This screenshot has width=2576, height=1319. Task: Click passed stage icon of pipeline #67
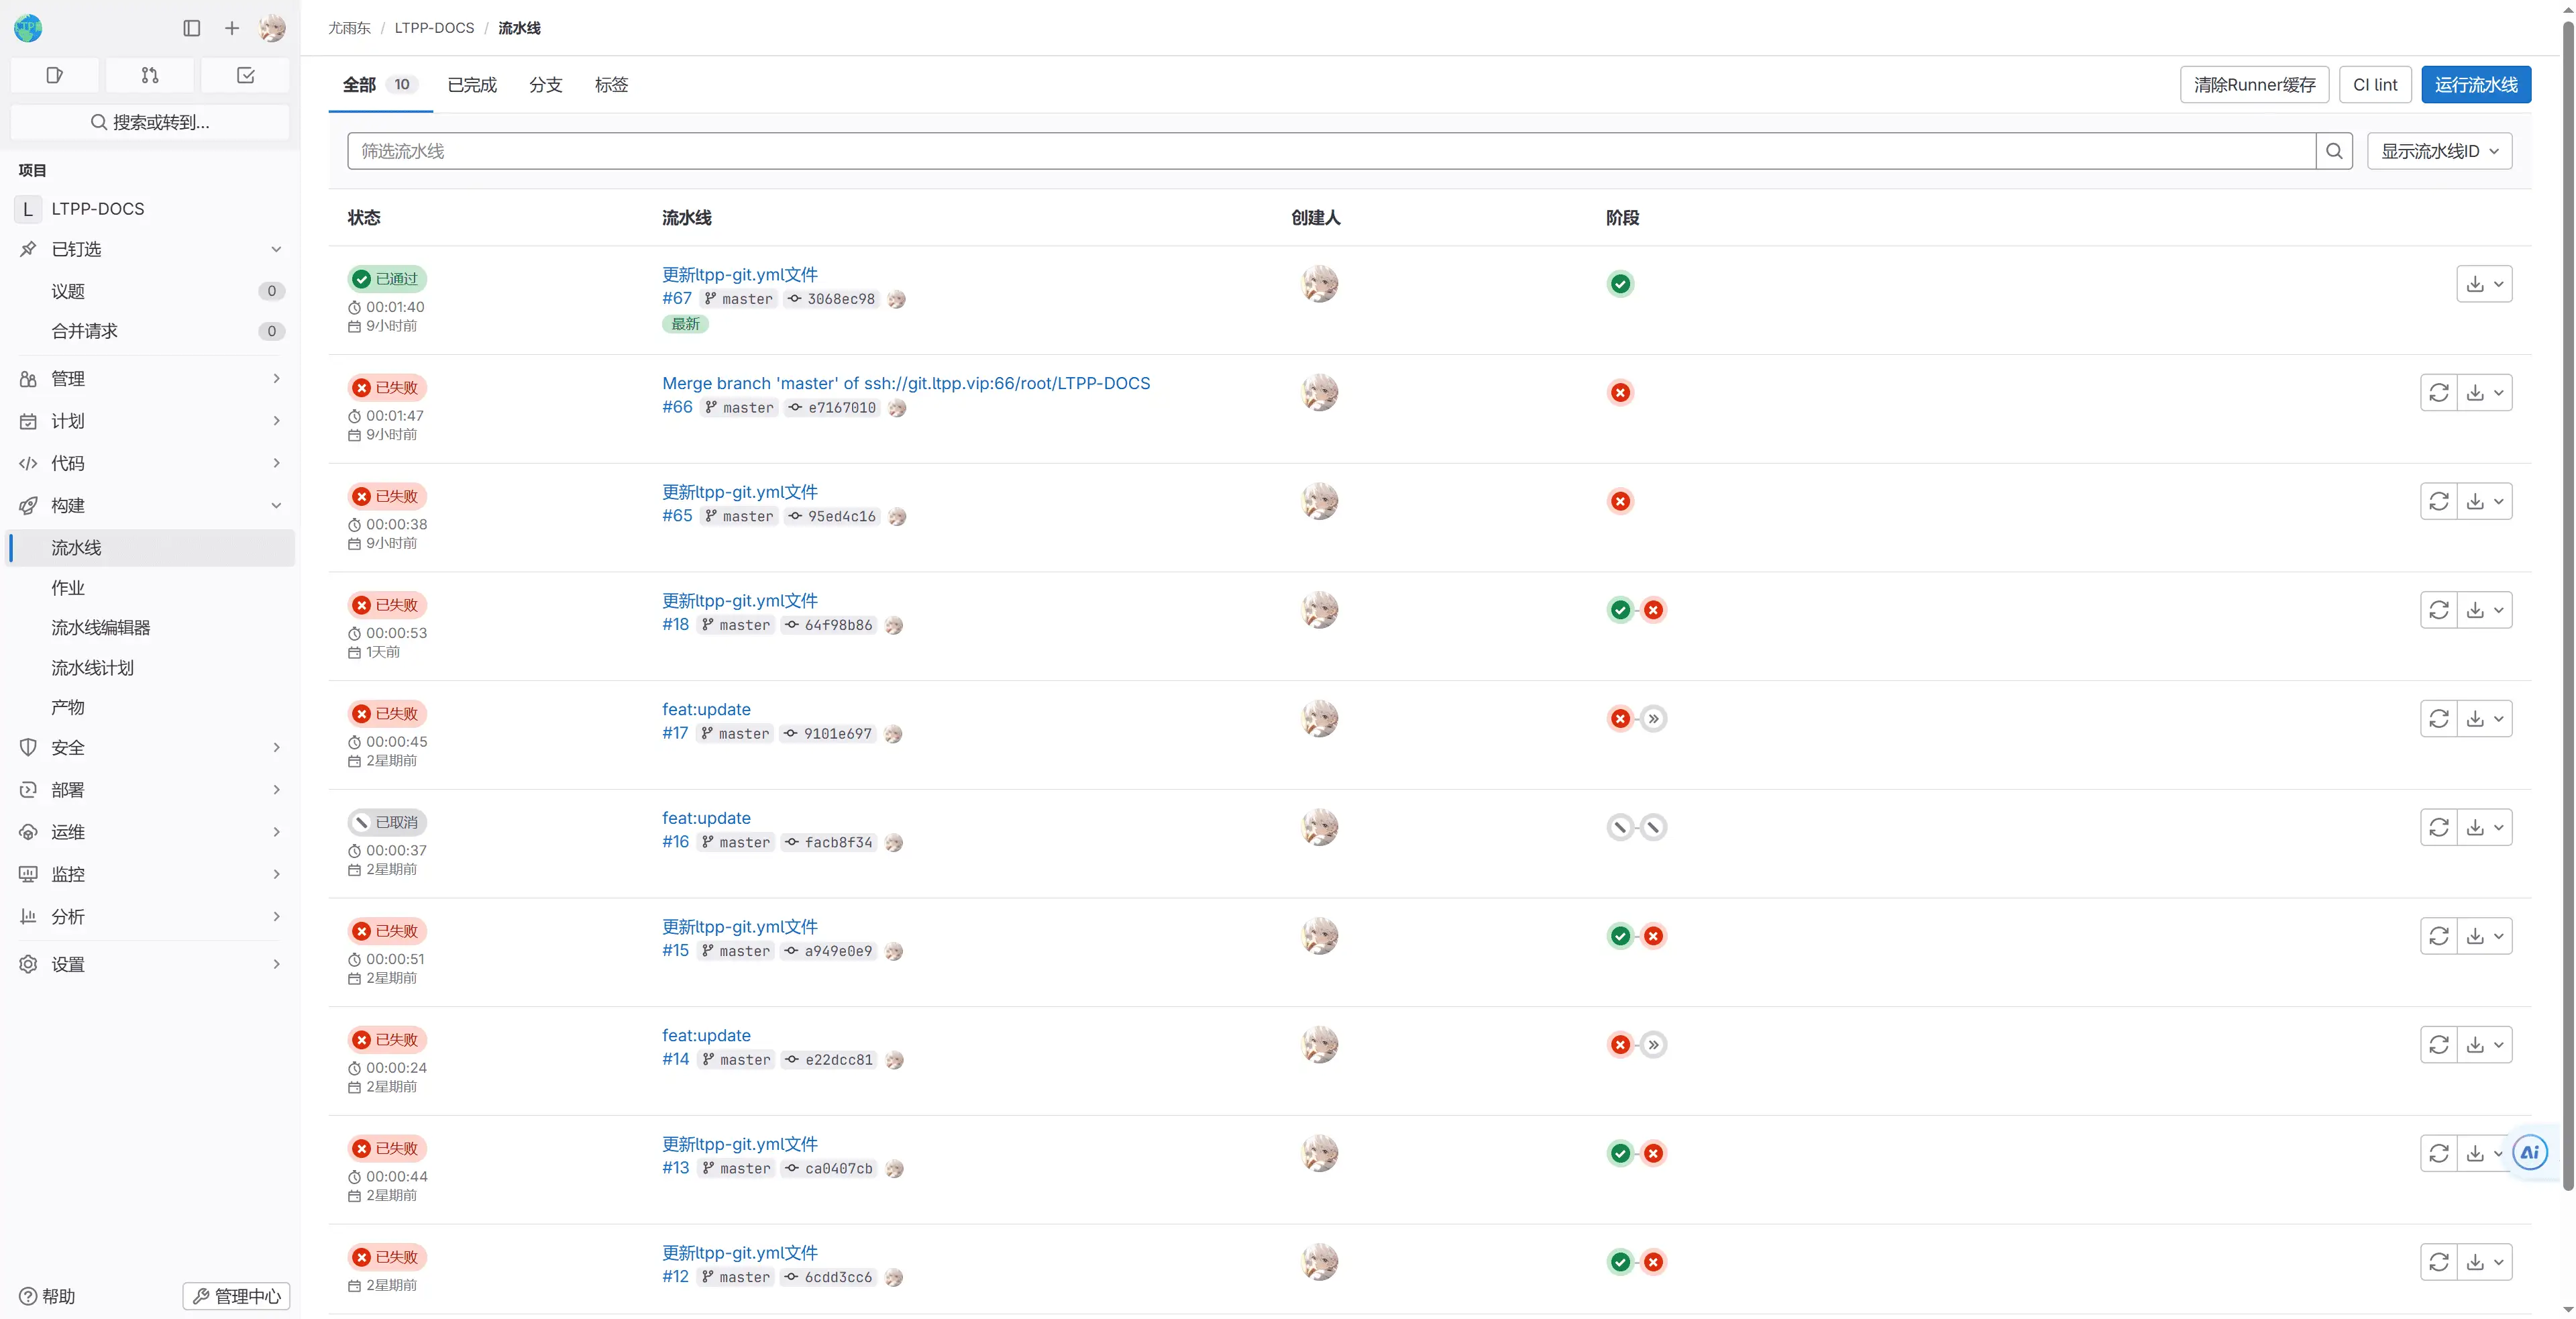click(1620, 284)
